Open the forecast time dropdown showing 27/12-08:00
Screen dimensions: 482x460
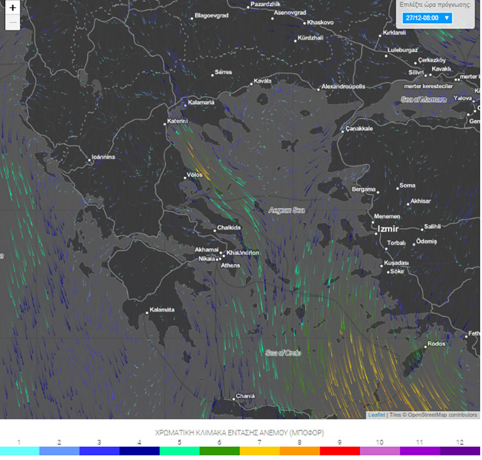pyautogui.click(x=428, y=18)
